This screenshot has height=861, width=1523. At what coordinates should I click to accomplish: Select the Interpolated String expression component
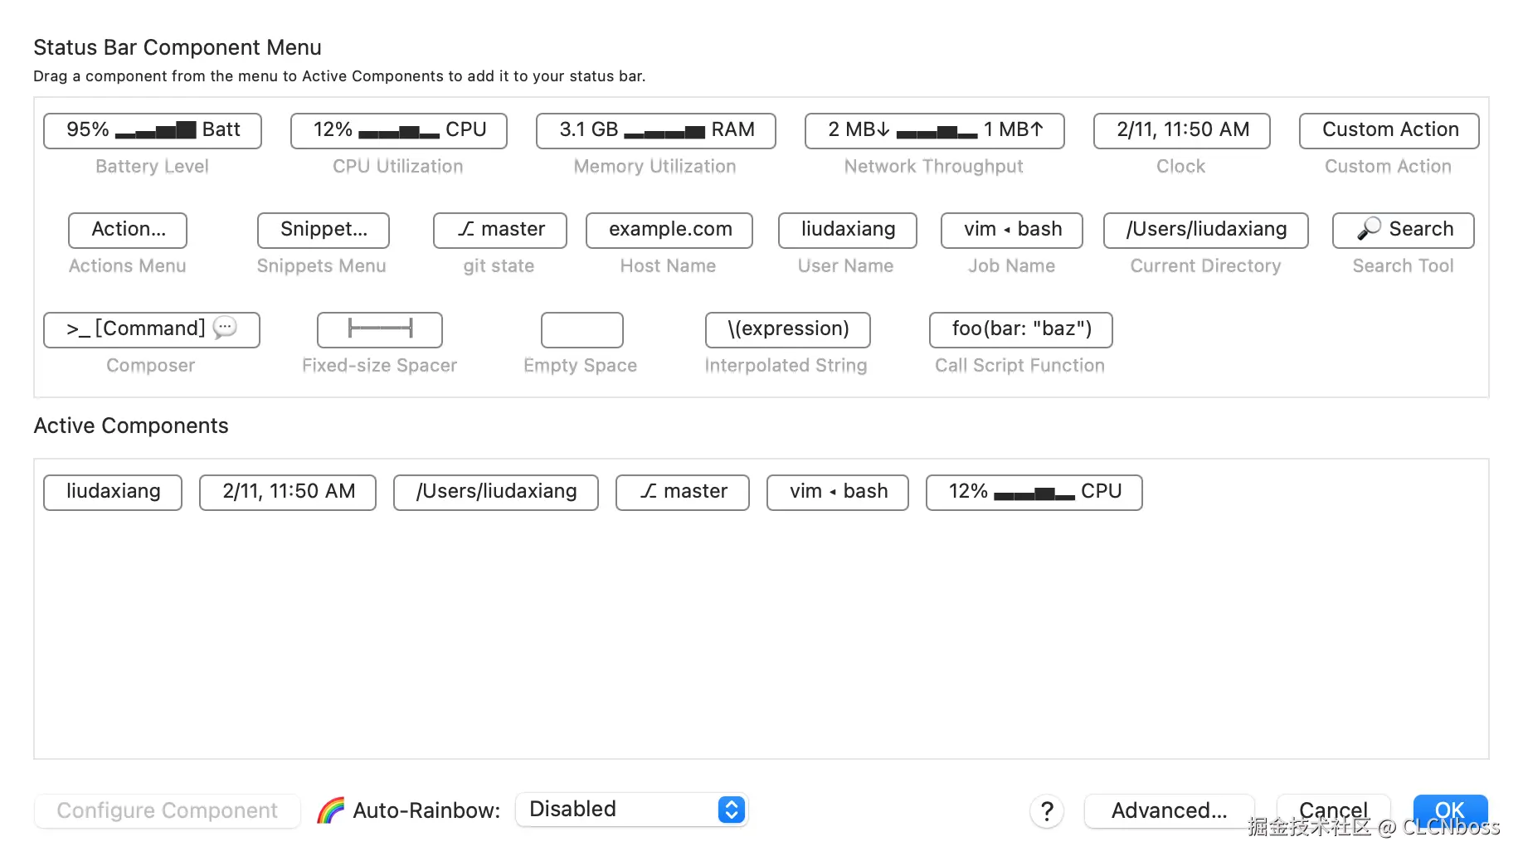787,329
